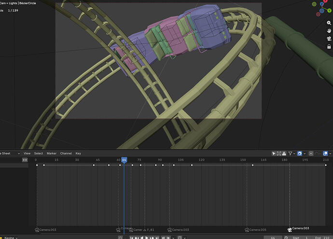This screenshot has height=239, width=333.
Task: Click the Camera.005 timeline marker
Action: [x=247, y=230]
